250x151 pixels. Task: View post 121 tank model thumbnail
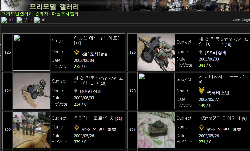[x=156, y=130]
